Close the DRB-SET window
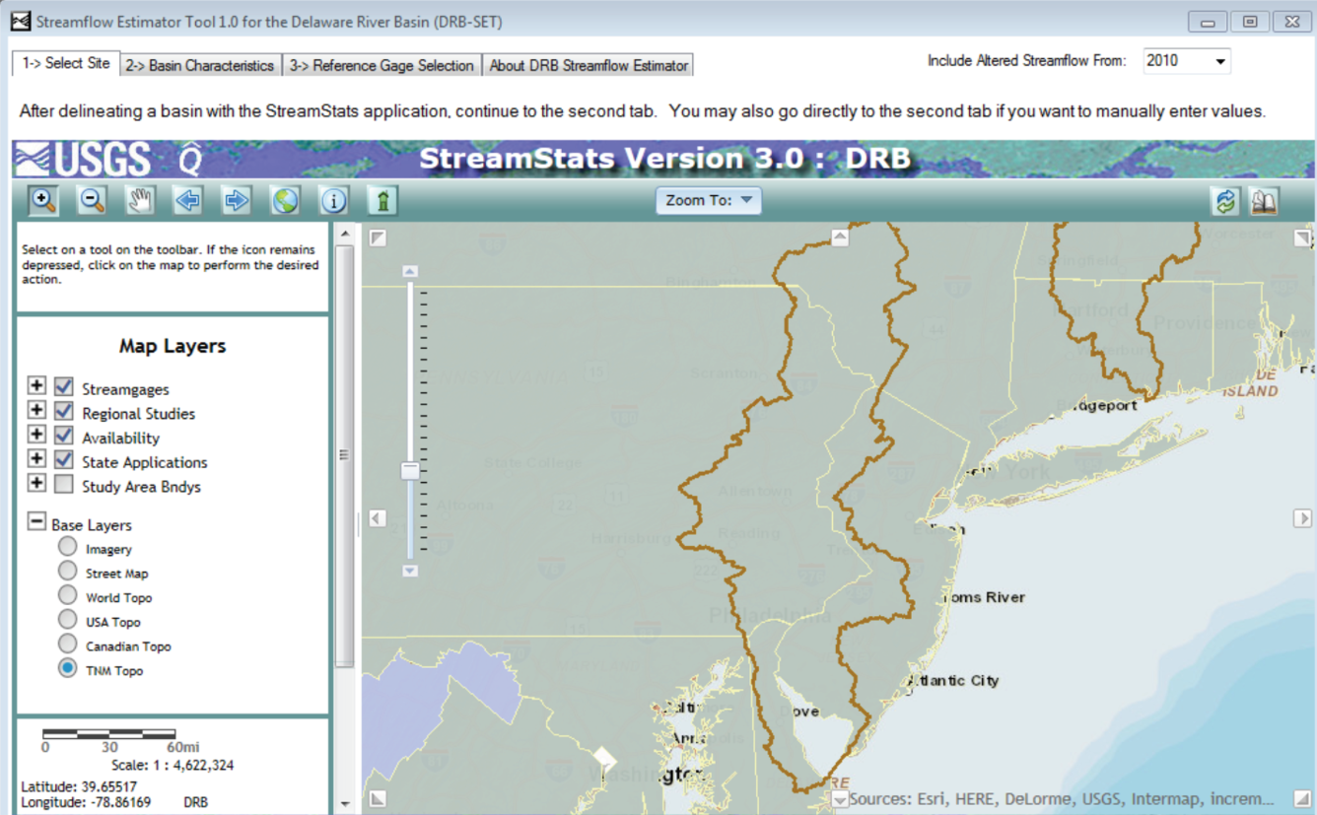This screenshot has height=815, width=1317. (x=1292, y=21)
